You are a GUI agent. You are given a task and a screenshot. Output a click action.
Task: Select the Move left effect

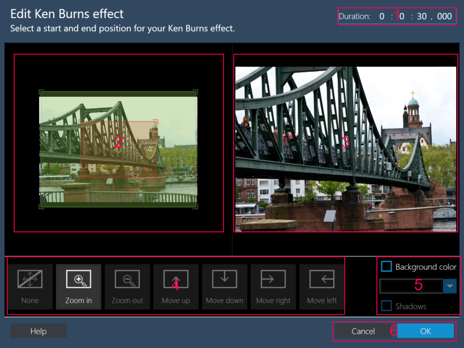[321, 287]
